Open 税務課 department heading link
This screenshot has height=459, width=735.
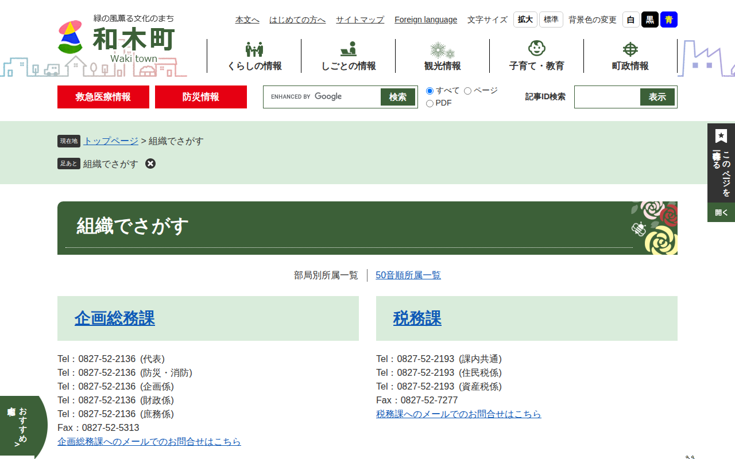[417, 318]
